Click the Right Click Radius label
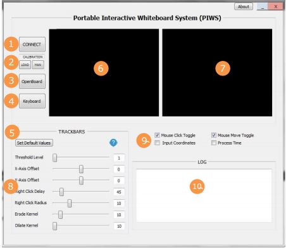This screenshot has width=286, height=248. (x=31, y=202)
